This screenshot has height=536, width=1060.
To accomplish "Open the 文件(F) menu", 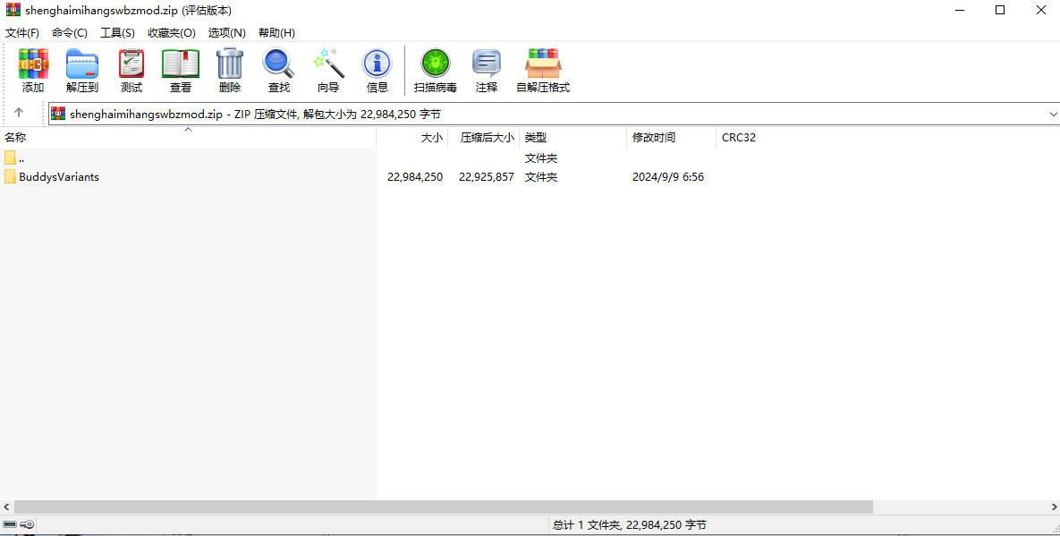I will point(22,32).
